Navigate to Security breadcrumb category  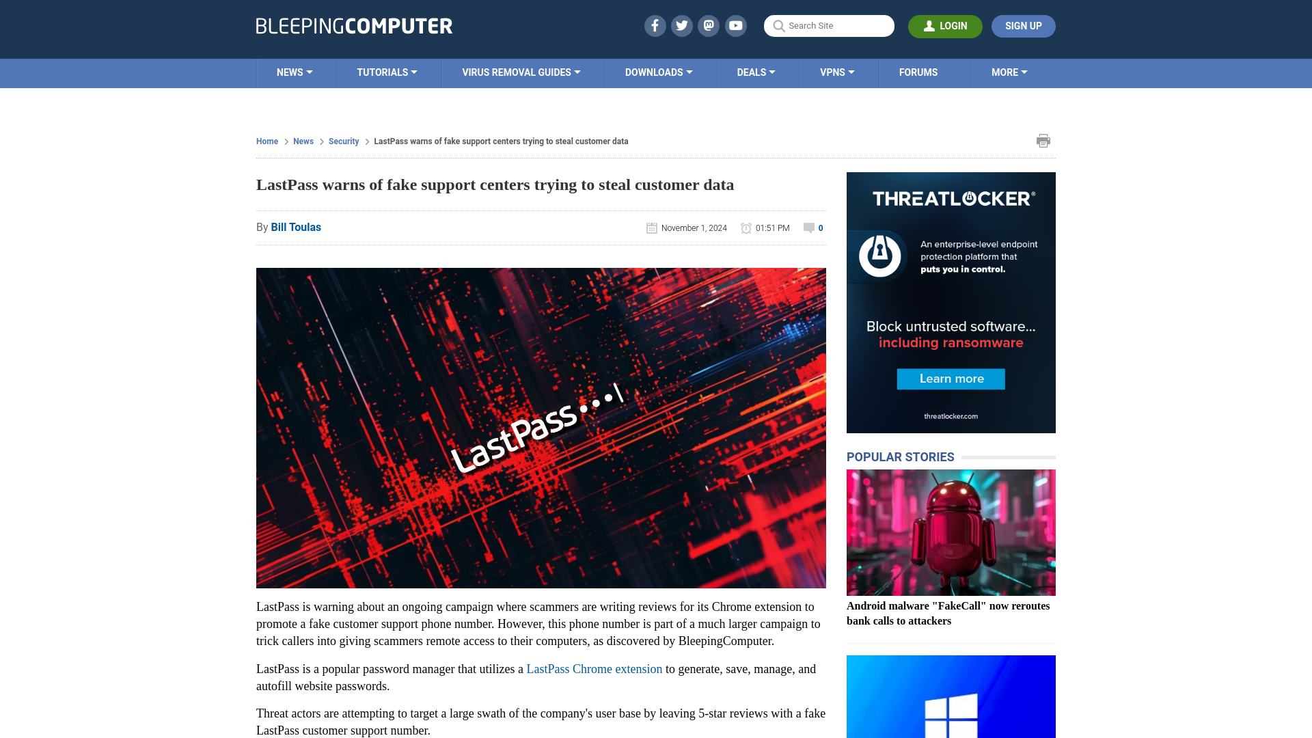click(x=343, y=141)
